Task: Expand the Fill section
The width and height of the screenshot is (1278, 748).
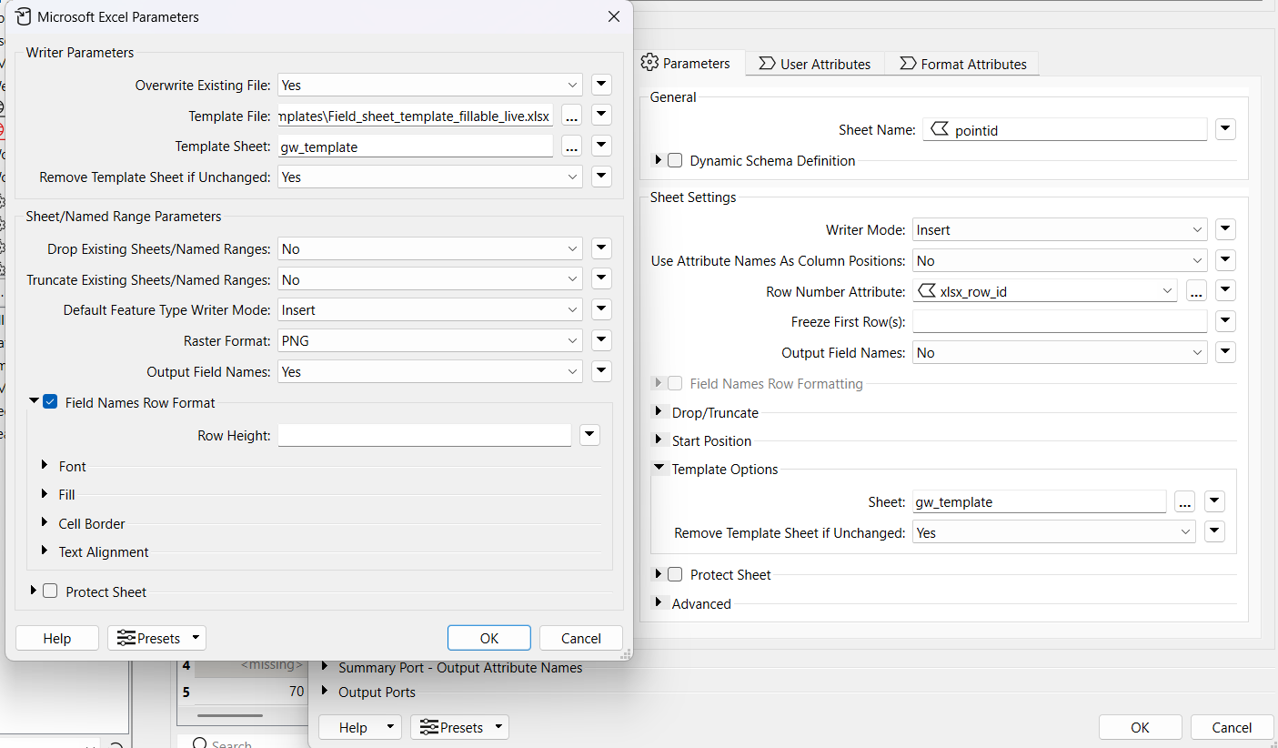Action: point(44,494)
